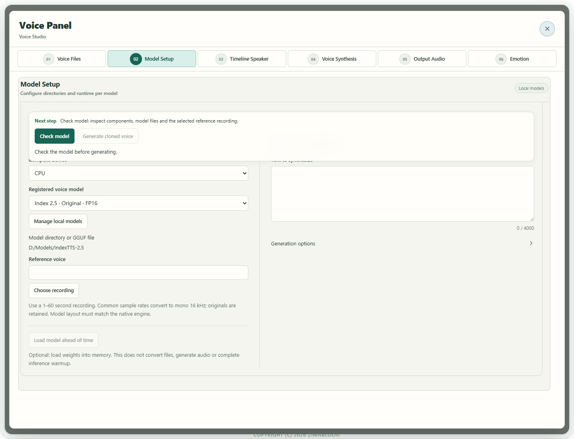Click the Check model button
574x439 pixels.
pos(55,136)
